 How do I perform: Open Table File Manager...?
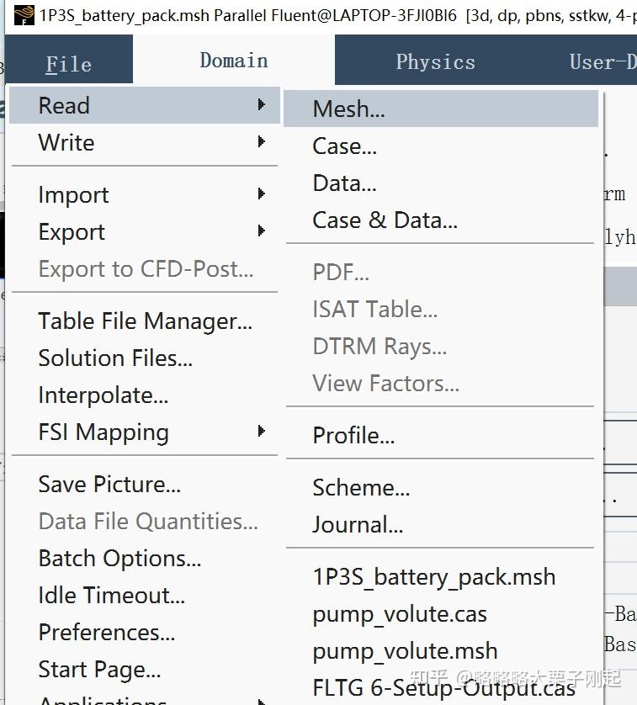click(x=145, y=321)
